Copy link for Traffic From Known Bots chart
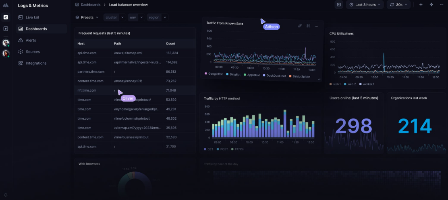This screenshot has width=448, height=200. tap(299, 26)
